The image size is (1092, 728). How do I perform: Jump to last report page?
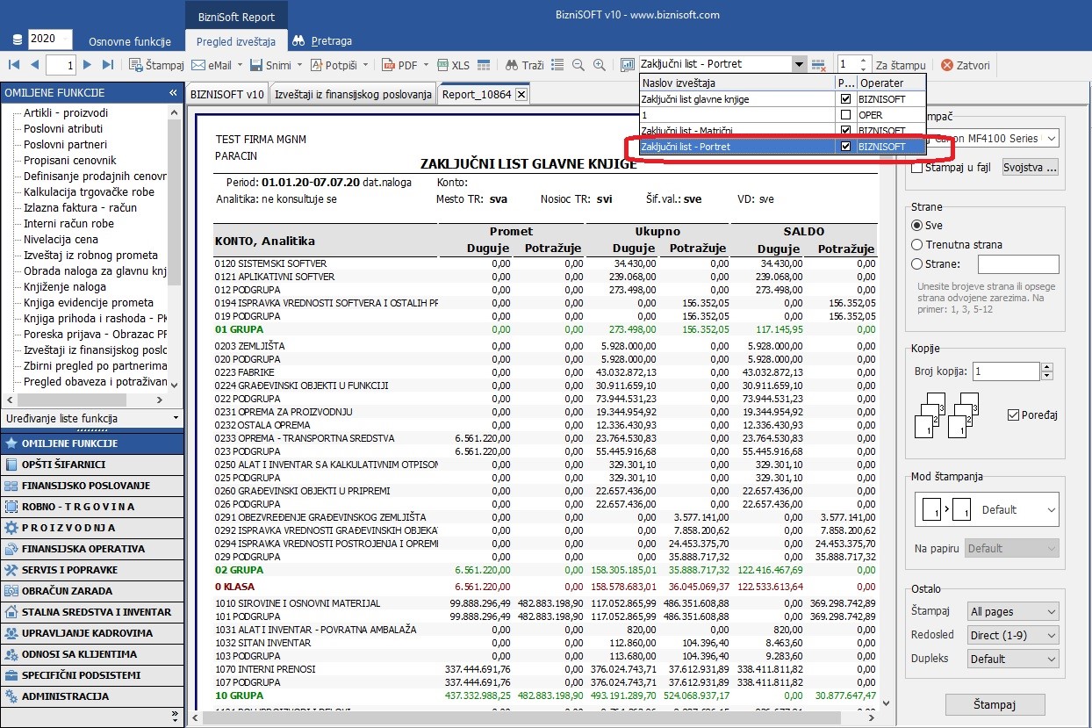point(107,65)
